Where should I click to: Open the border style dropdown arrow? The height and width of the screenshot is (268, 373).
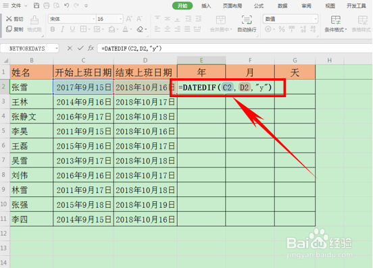(89, 30)
